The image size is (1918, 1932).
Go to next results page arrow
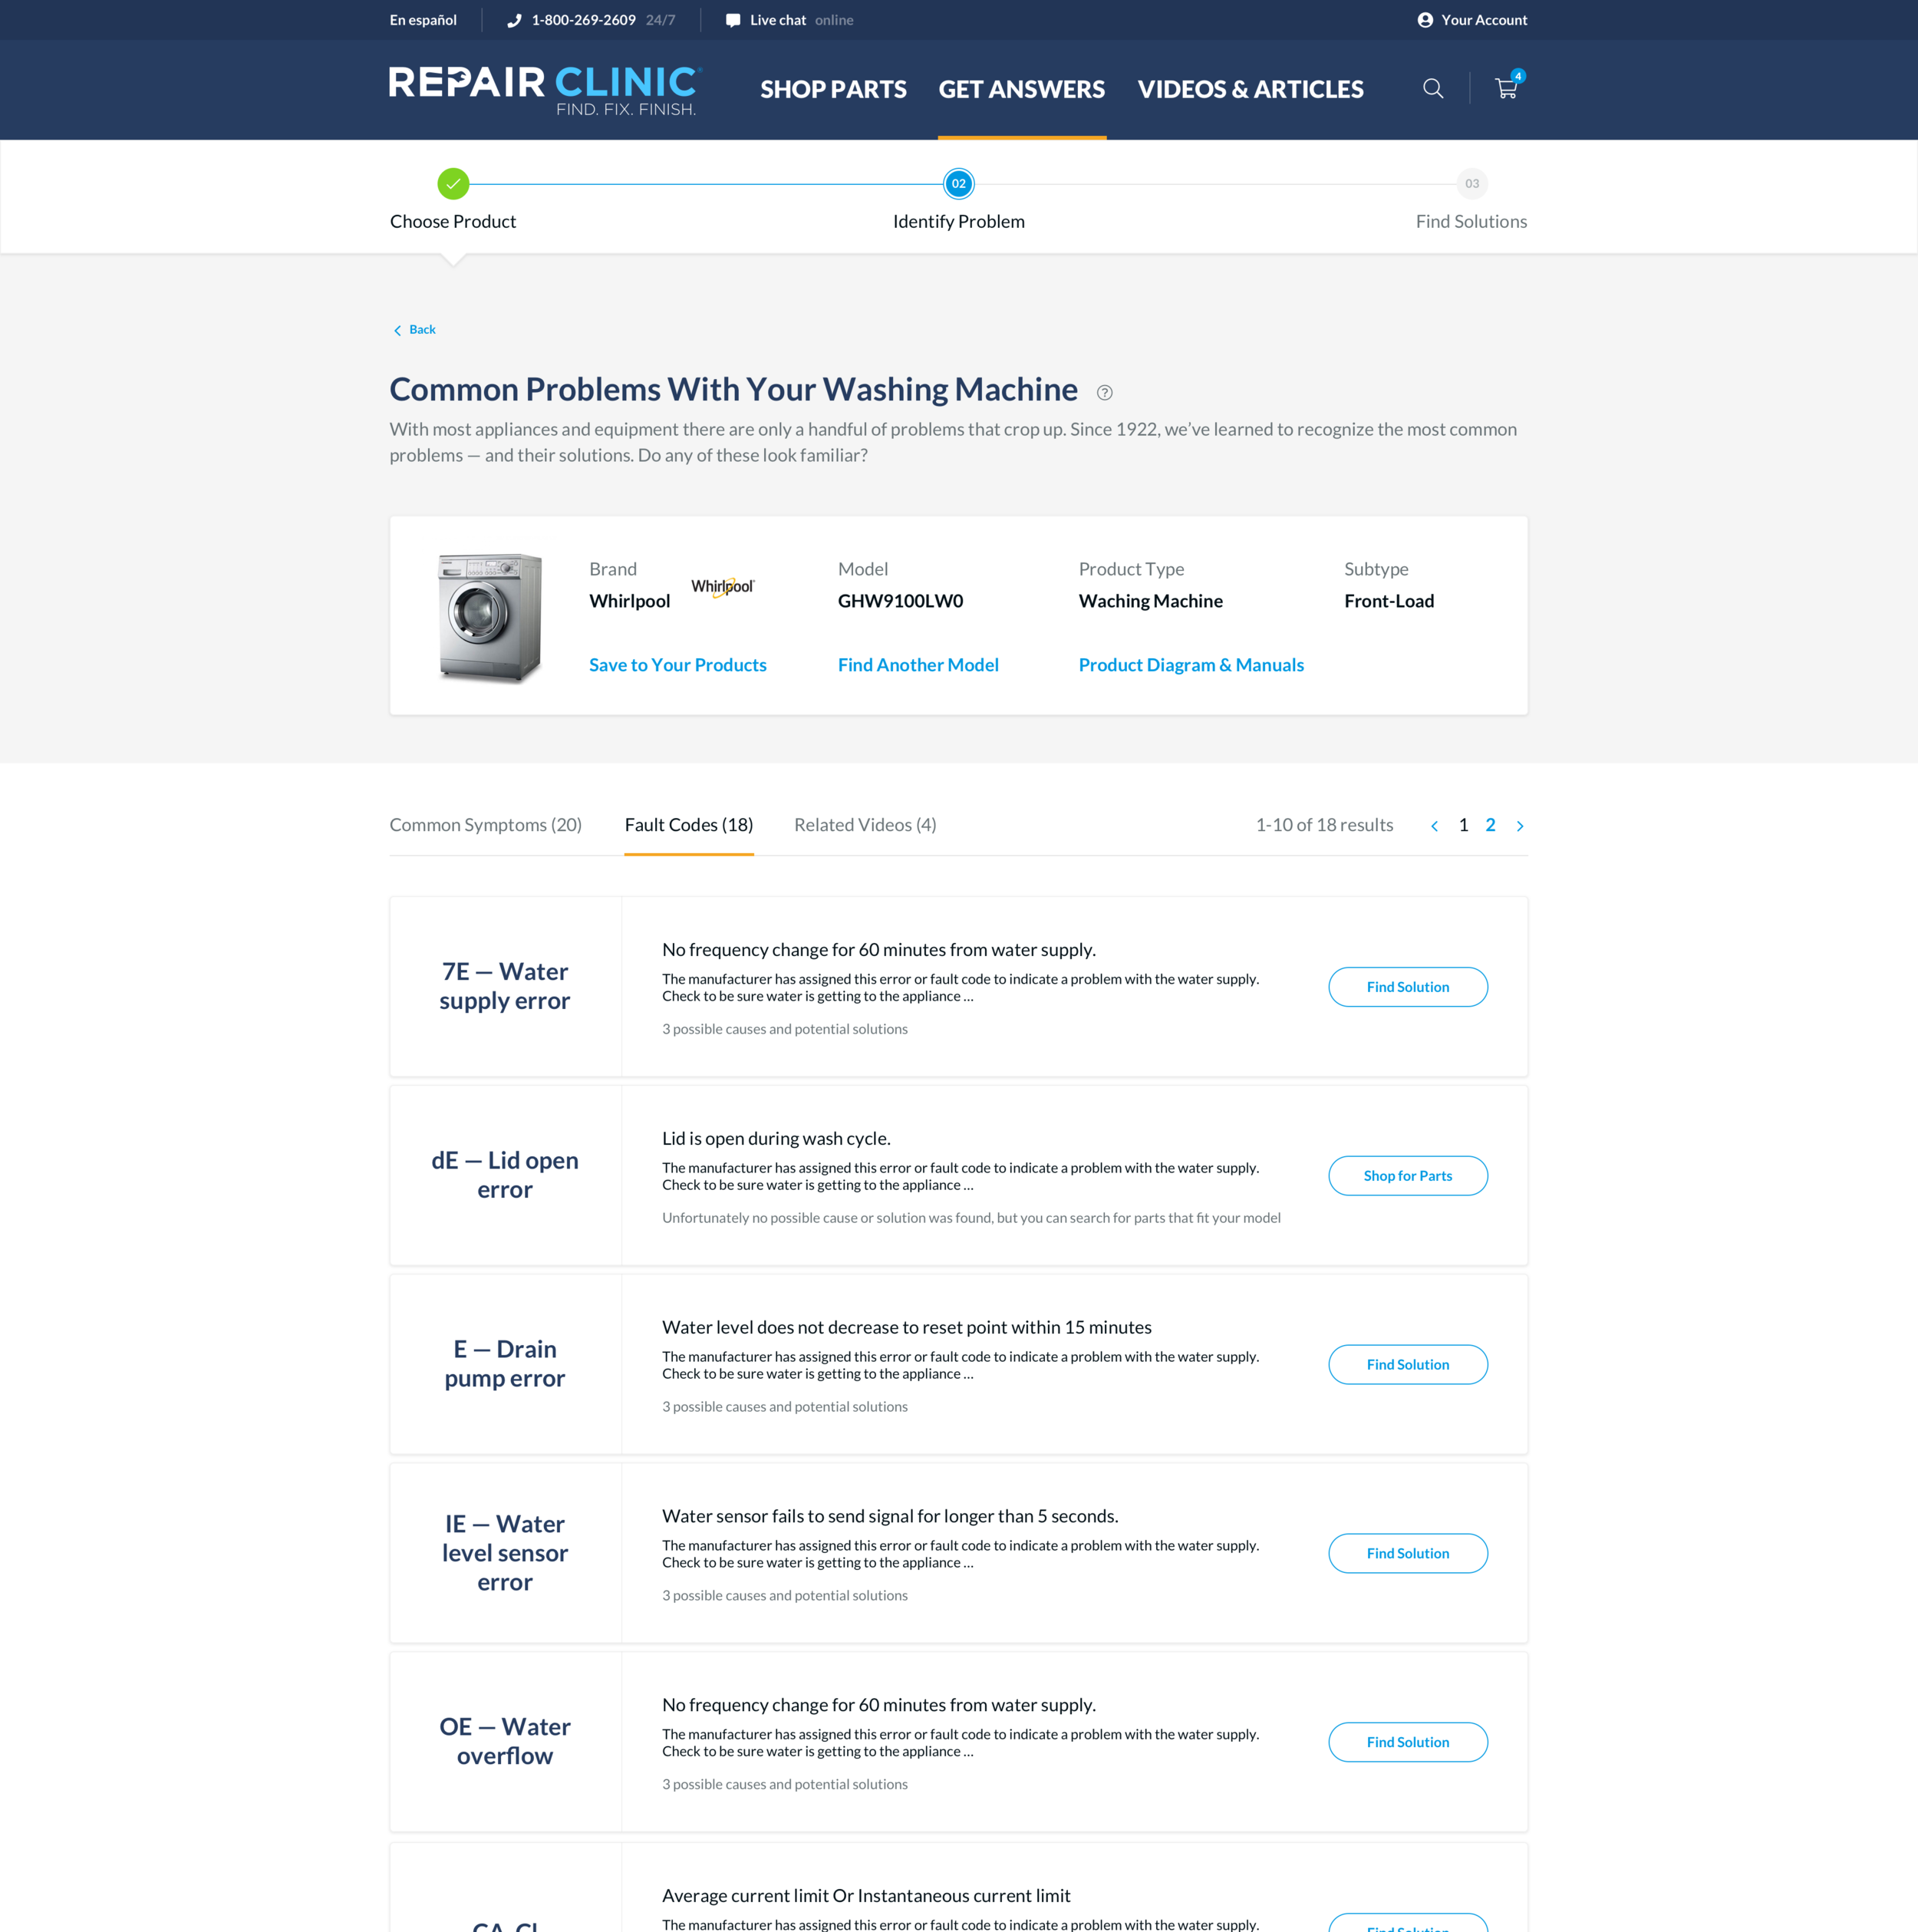[x=1519, y=826]
